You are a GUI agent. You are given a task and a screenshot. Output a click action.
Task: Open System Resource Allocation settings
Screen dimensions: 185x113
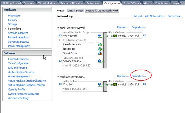tap(24, 94)
